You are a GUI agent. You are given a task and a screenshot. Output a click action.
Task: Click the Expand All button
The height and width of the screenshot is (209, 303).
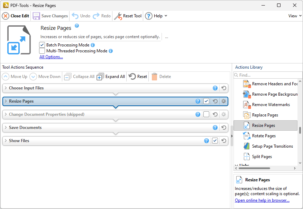(111, 77)
